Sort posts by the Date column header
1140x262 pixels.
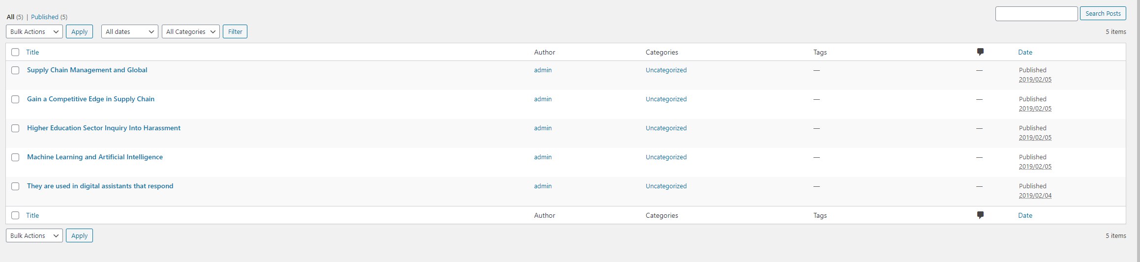coord(1025,52)
